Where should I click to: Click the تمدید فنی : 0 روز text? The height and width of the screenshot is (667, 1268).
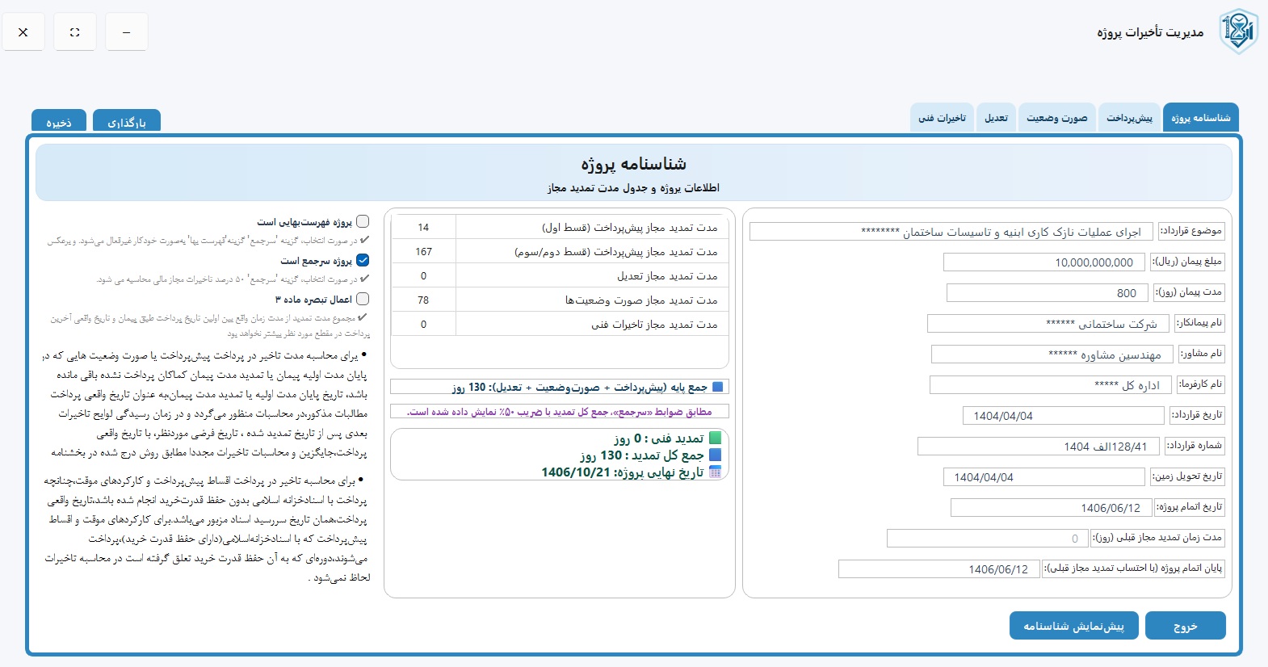658,438
